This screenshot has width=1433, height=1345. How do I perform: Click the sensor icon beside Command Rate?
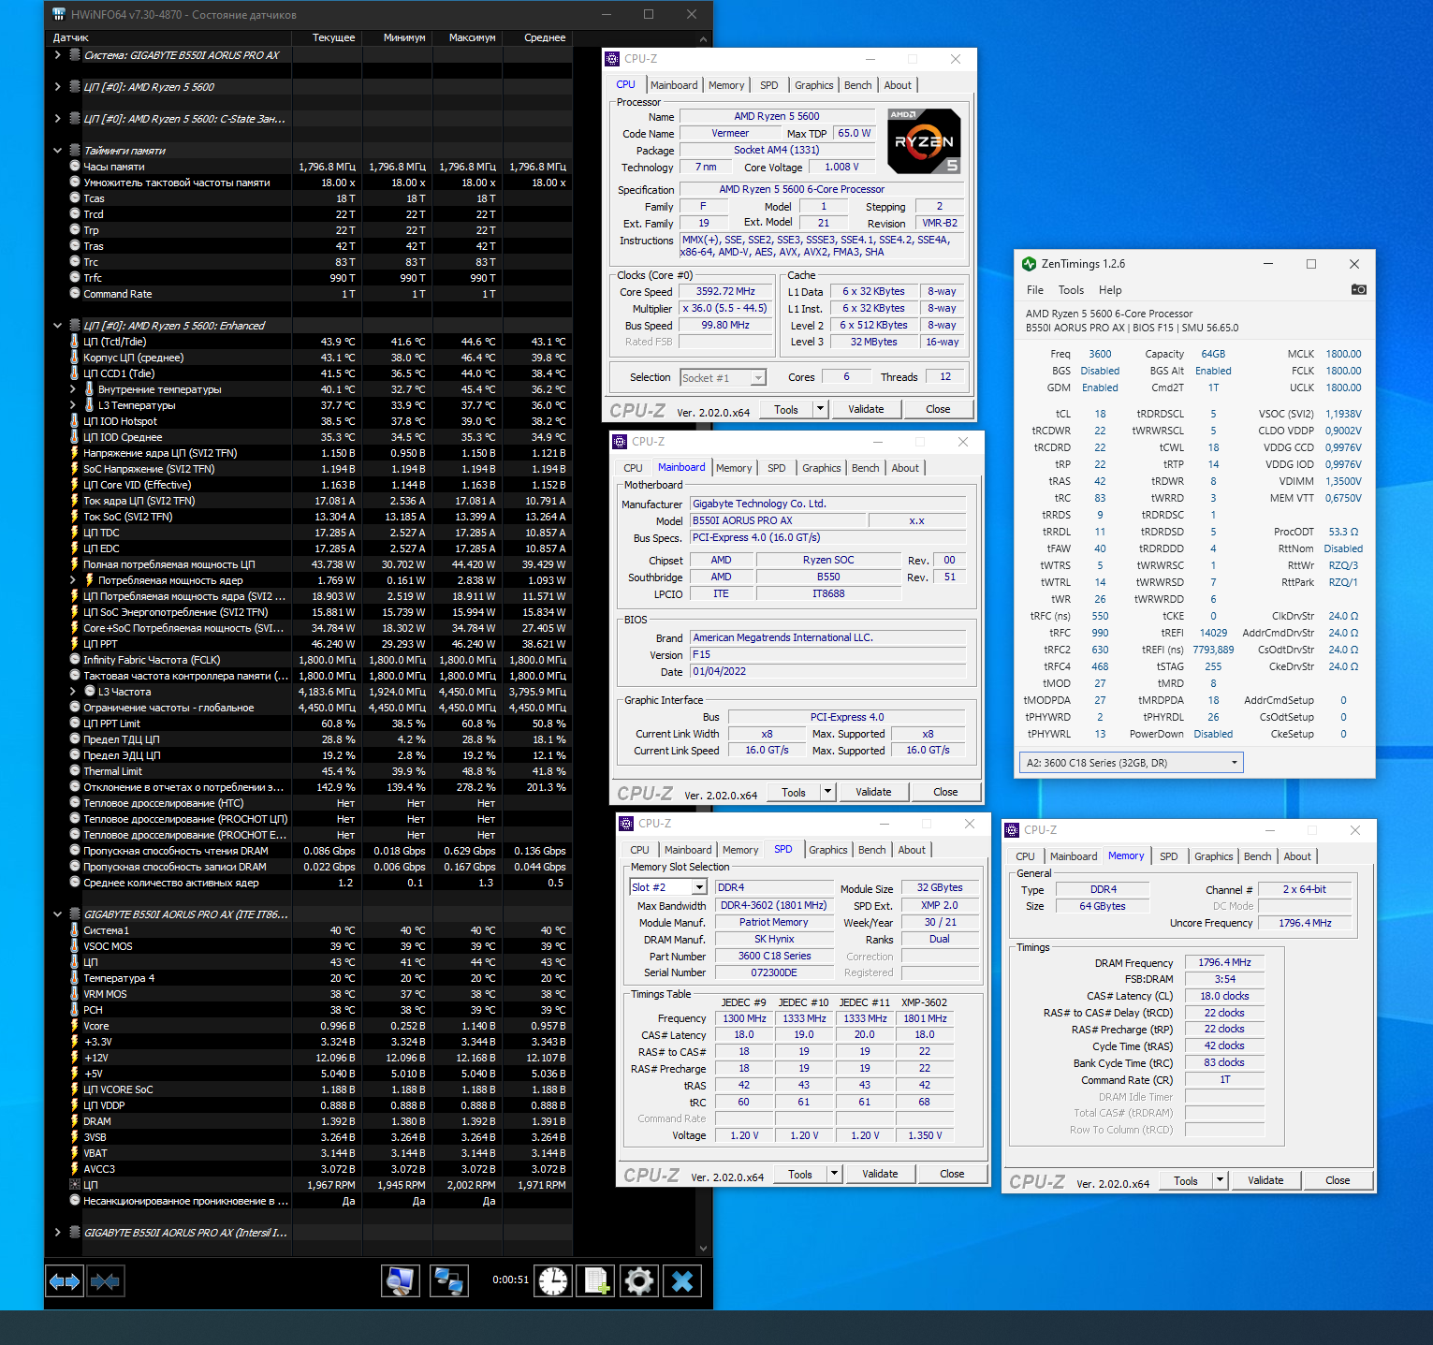point(75,294)
